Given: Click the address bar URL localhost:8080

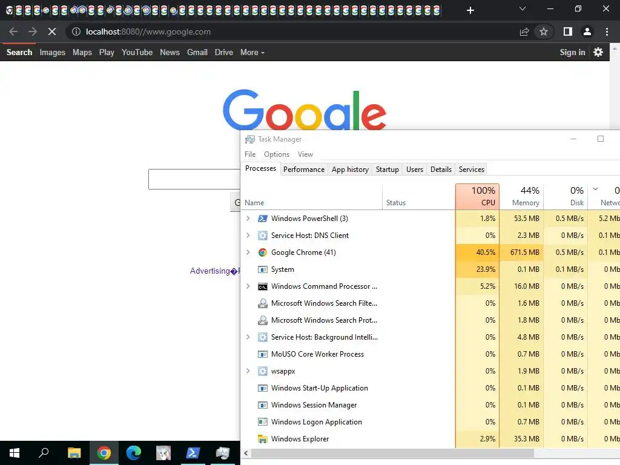Looking at the screenshot, I should [148, 31].
